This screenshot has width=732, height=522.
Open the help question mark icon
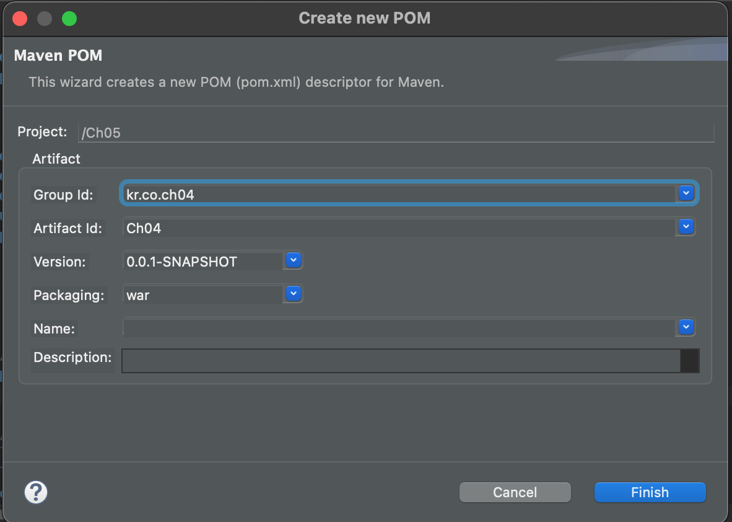click(36, 492)
